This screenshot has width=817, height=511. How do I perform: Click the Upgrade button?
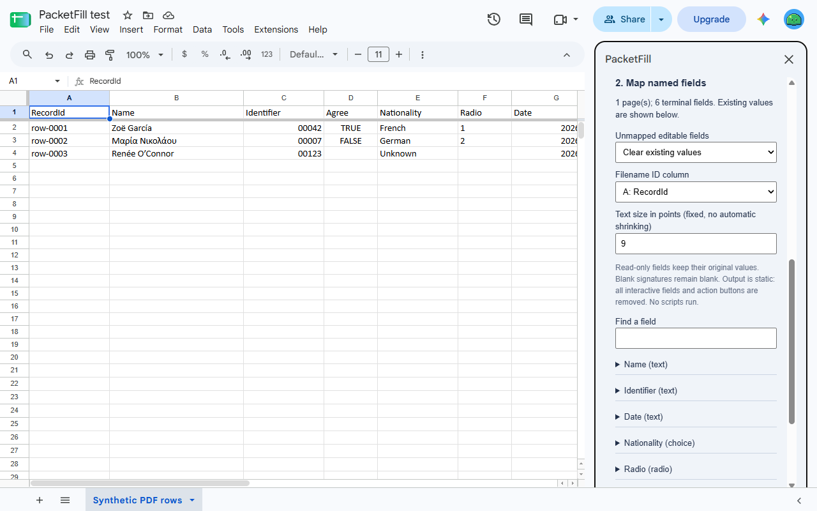(x=711, y=19)
